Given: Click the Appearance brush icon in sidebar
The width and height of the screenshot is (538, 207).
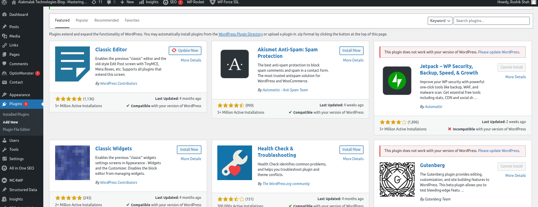Looking at the screenshot, I should [4, 95].
